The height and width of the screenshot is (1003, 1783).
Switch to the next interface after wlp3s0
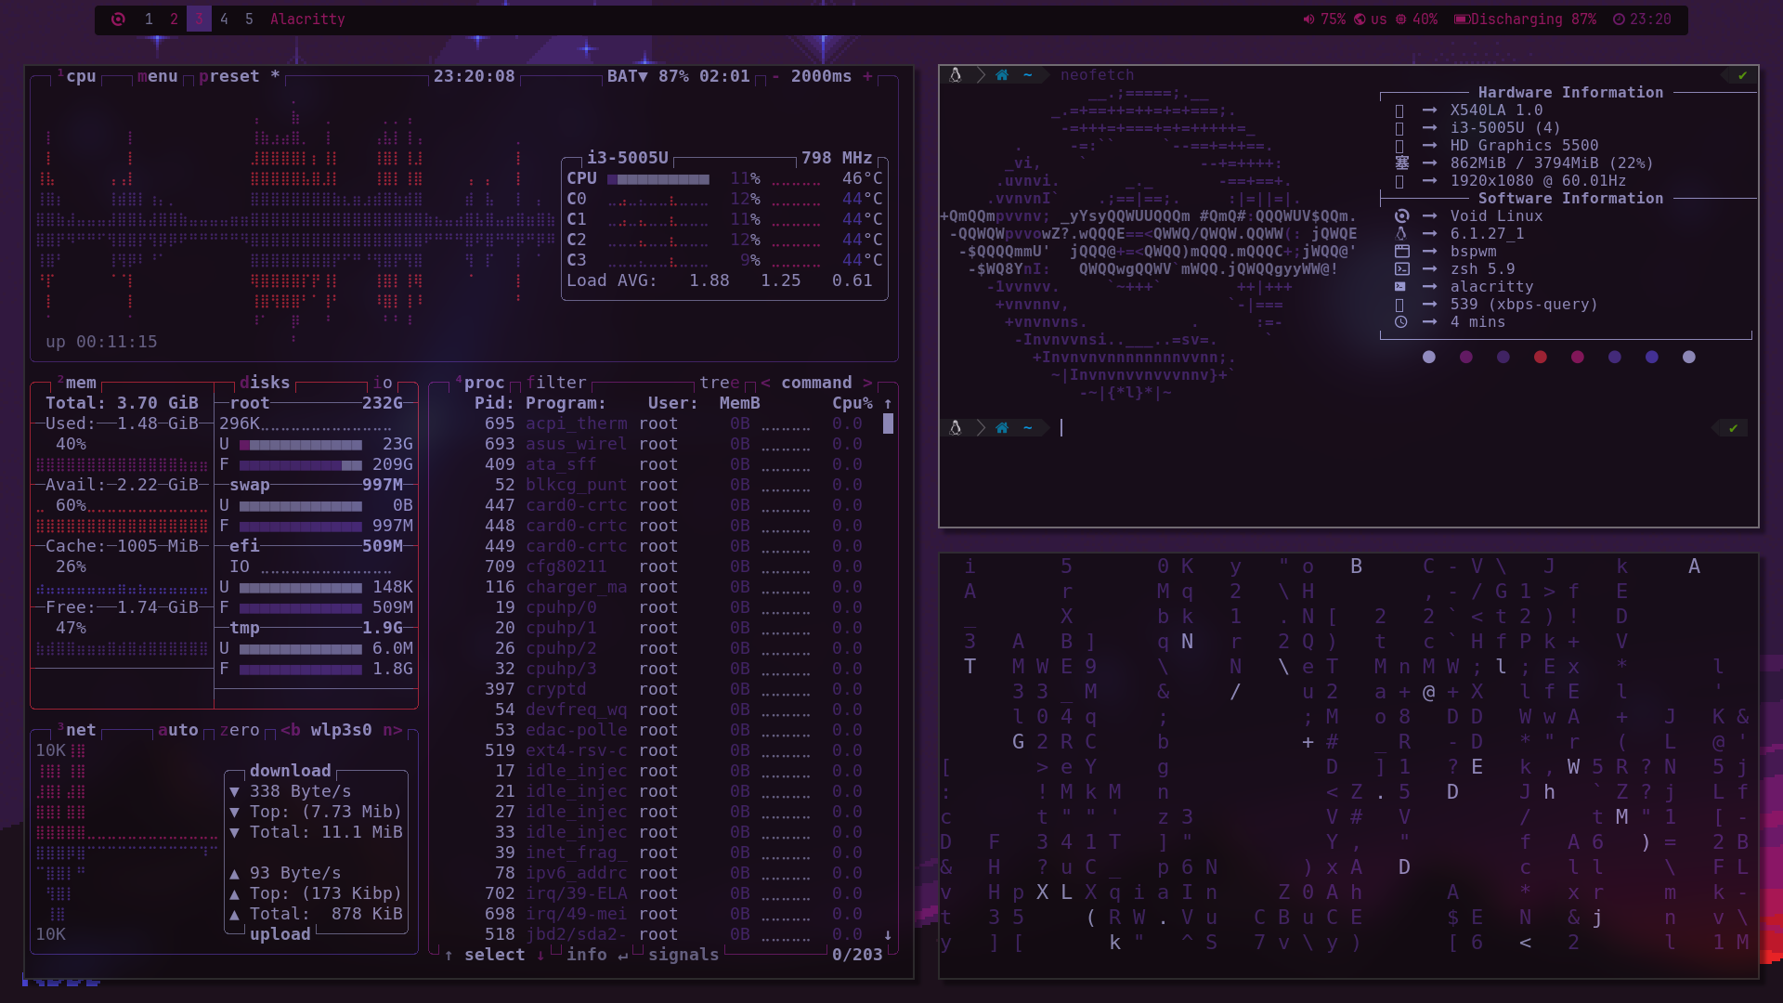click(393, 730)
